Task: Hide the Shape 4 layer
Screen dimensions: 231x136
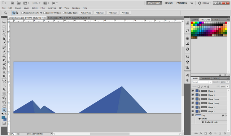Action: click(193, 91)
